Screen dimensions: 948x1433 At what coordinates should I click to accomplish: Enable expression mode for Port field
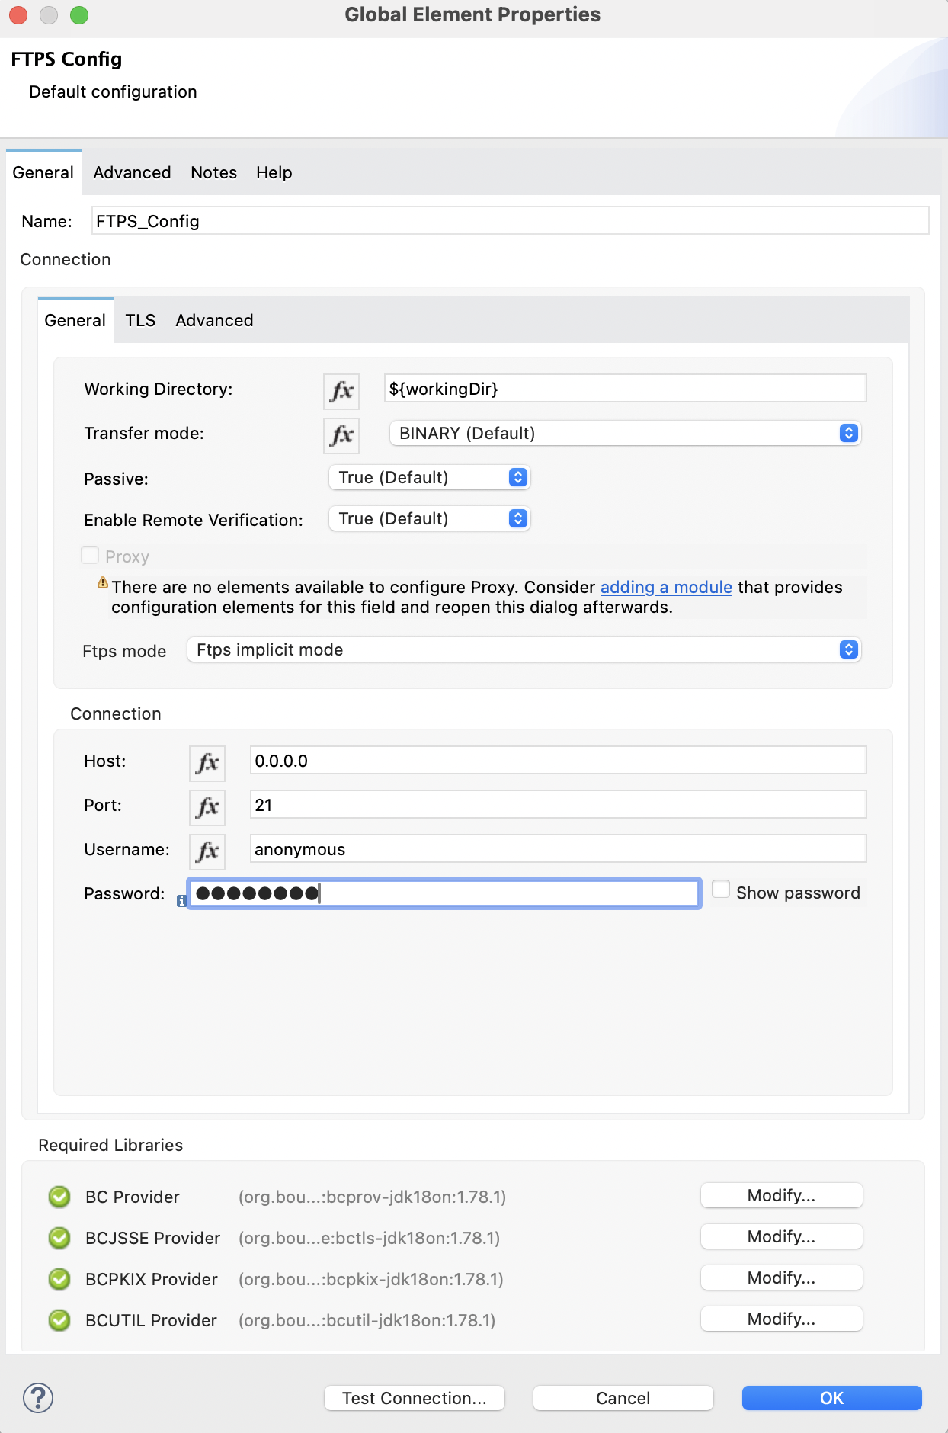[x=207, y=807]
